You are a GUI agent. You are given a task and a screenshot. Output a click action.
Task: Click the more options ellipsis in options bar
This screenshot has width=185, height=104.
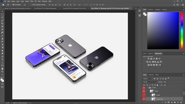pyautogui.click(x=79, y=5)
